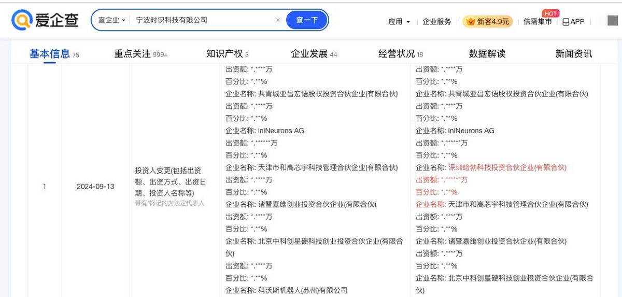This screenshot has height=297, width=622.
Task: Switch to the 新闻资讯 tab
Action: click(574, 53)
